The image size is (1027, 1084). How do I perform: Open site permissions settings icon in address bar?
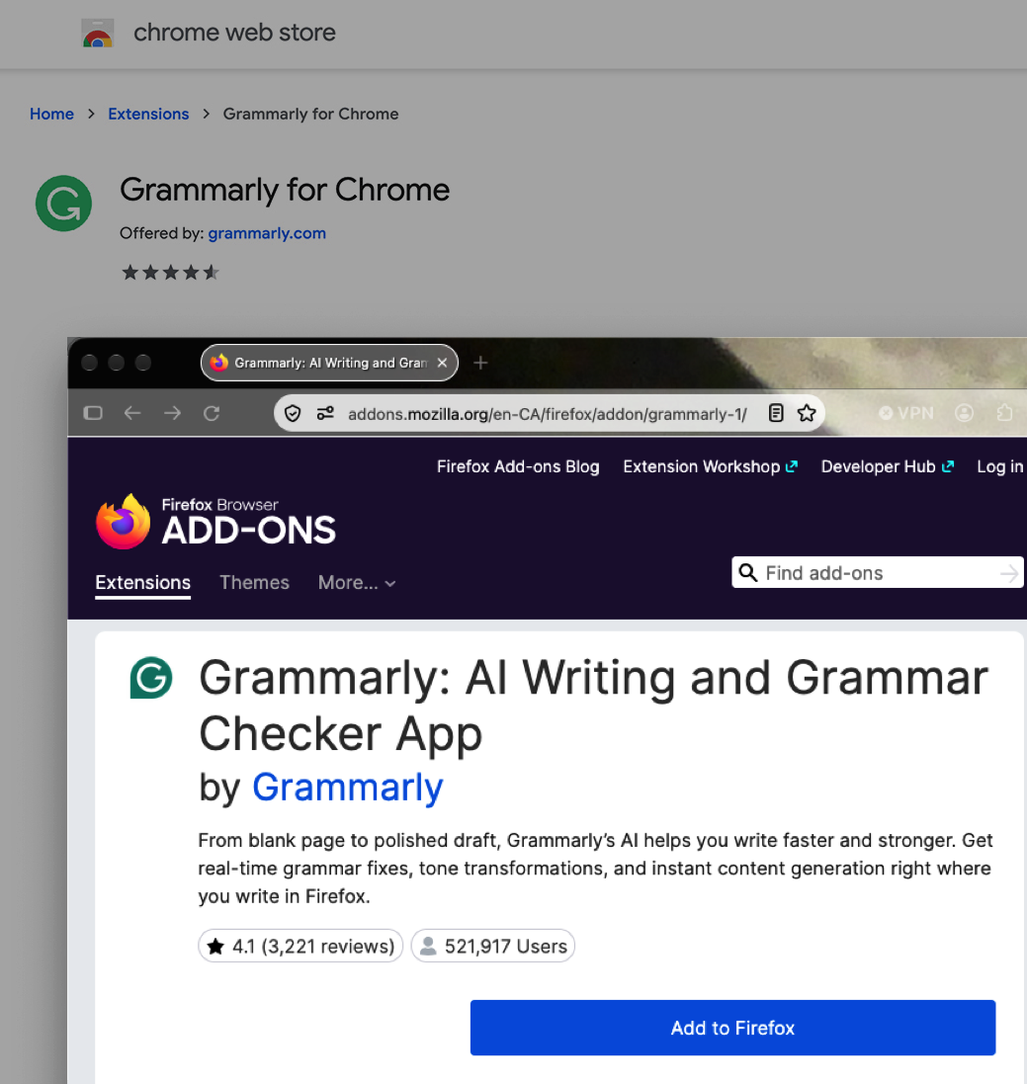[325, 413]
